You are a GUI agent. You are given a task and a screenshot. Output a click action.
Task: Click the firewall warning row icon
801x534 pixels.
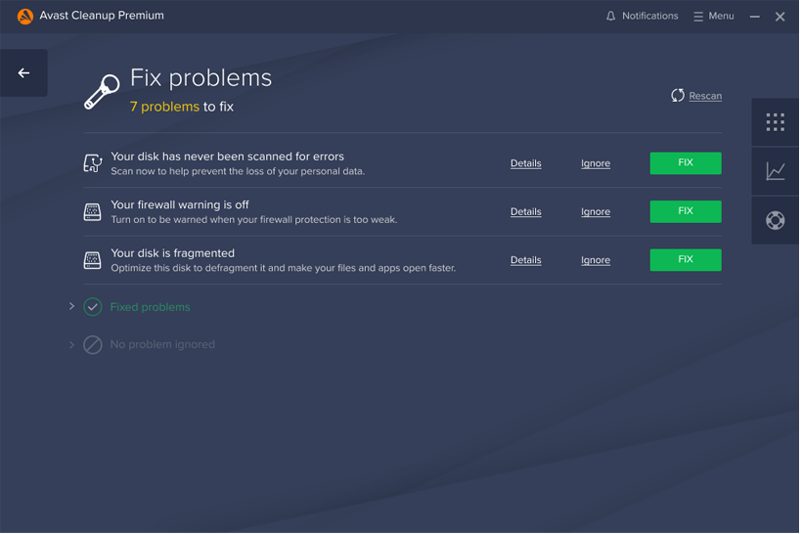pyautogui.click(x=93, y=211)
